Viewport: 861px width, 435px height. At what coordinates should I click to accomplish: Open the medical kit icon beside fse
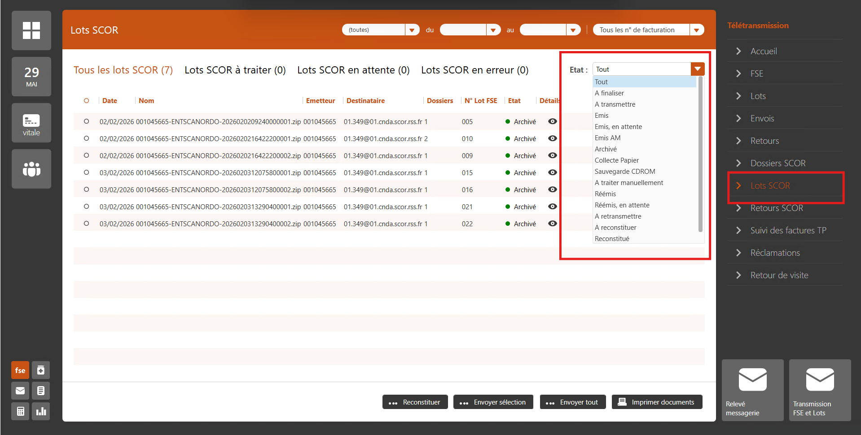click(41, 370)
